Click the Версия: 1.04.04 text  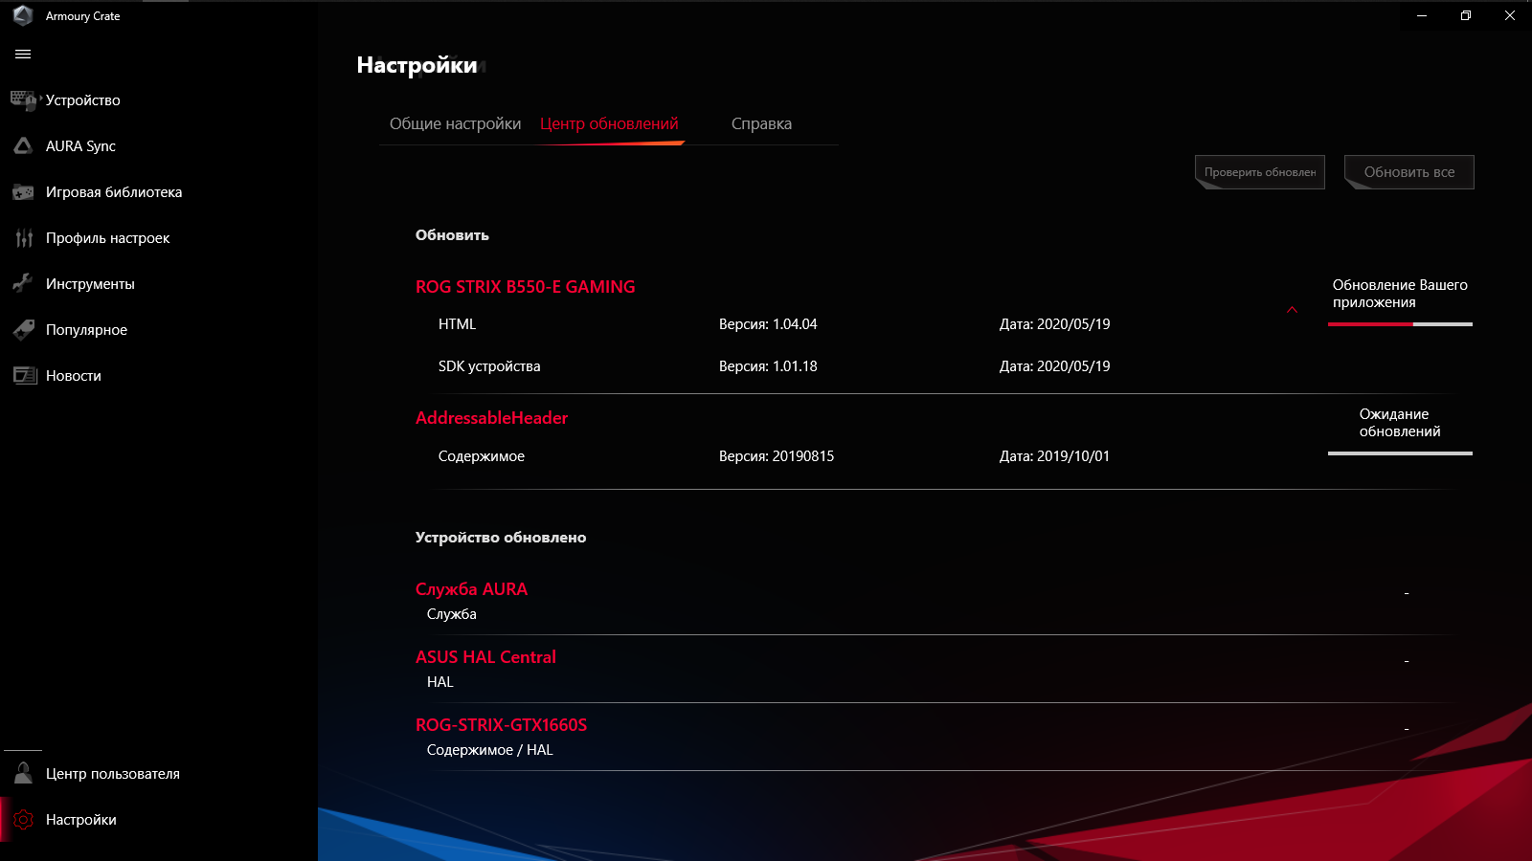pos(768,324)
